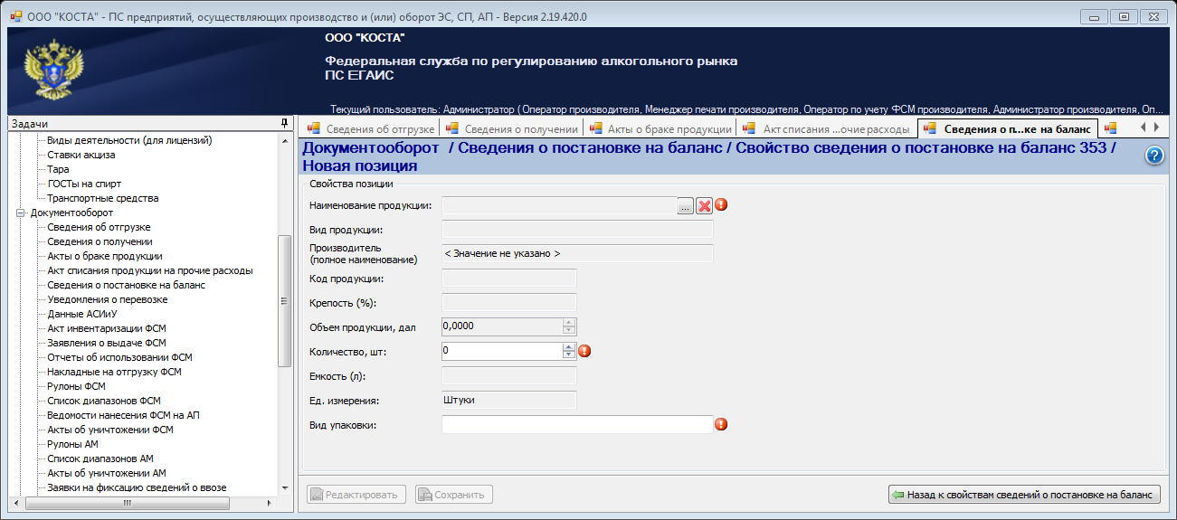Select Рулоны АМ tree item
Screen dimensions: 1177x520
[73, 444]
